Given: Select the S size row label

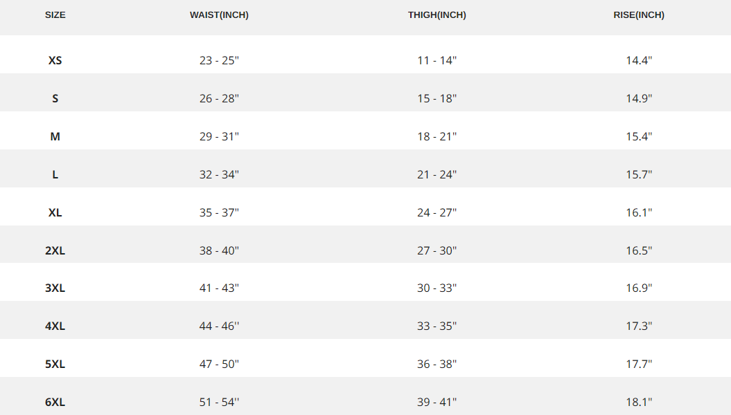Looking at the screenshot, I should (55, 98).
